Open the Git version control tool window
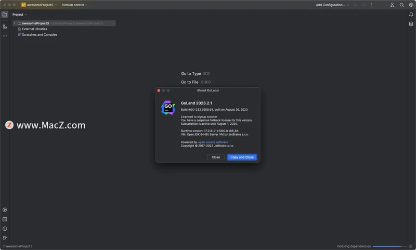 click(x=5, y=238)
